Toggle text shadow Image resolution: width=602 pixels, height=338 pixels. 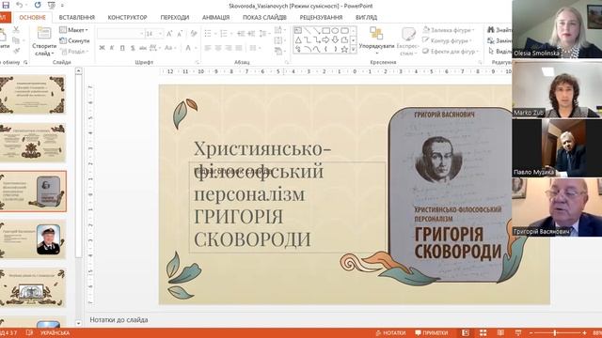tap(133, 48)
